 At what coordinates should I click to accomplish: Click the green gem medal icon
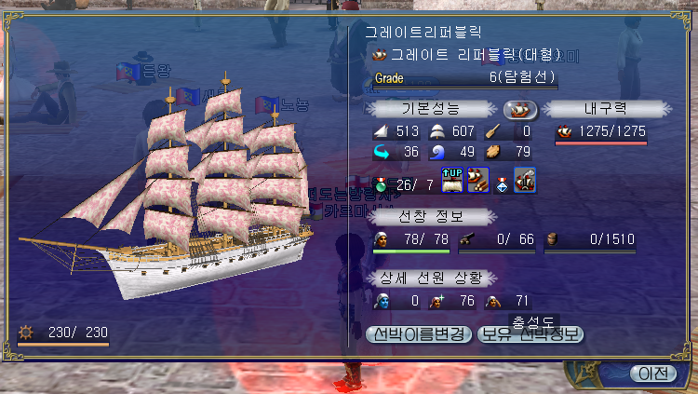[x=381, y=184]
